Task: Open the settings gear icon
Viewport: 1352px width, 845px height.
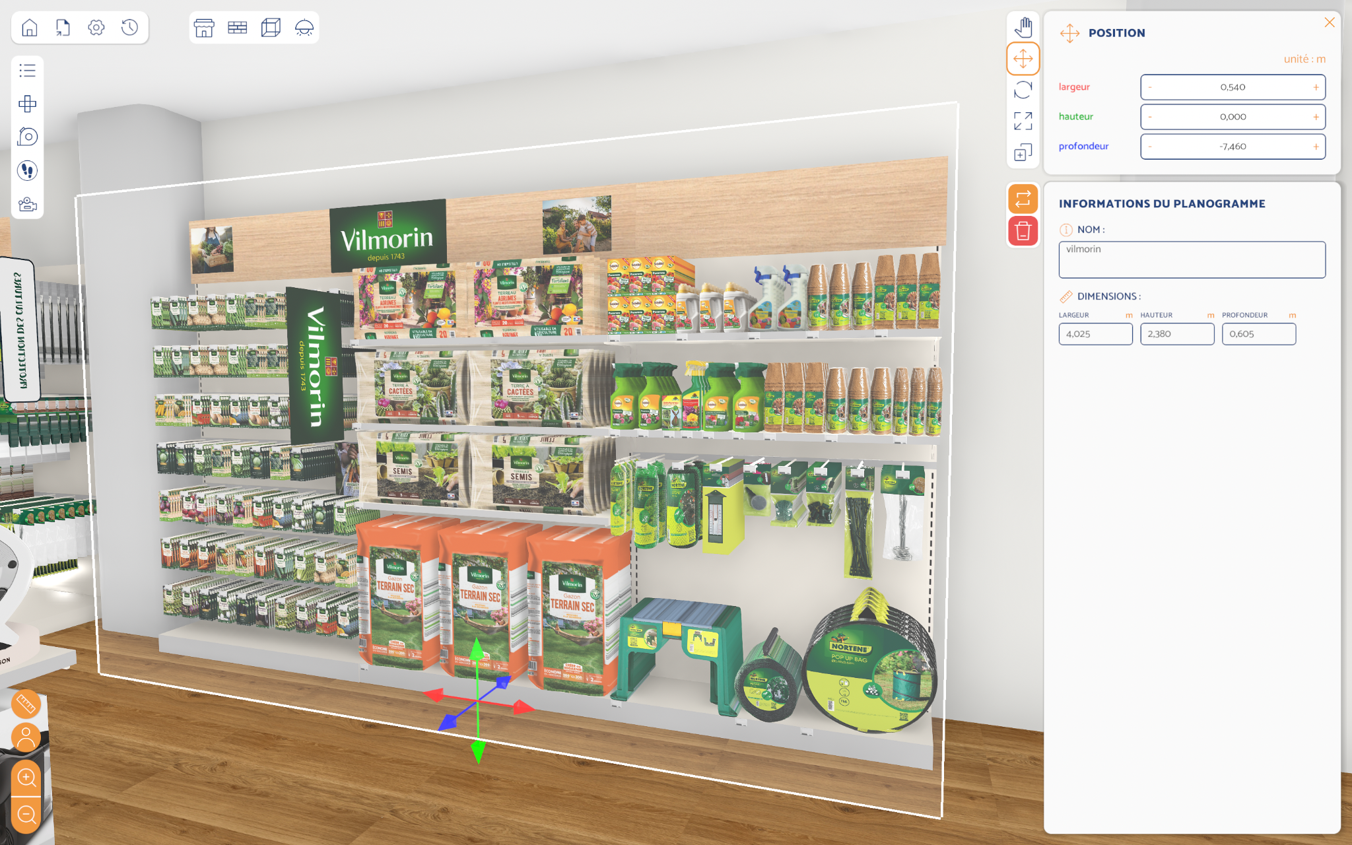Action: tap(96, 28)
